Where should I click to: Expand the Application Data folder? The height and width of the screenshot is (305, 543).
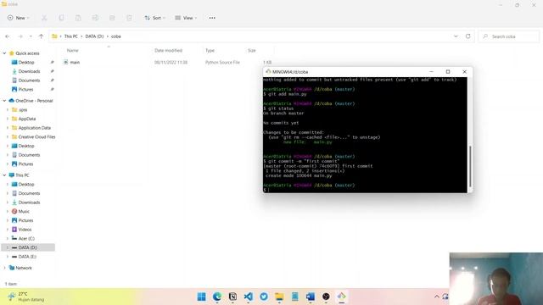(8, 128)
